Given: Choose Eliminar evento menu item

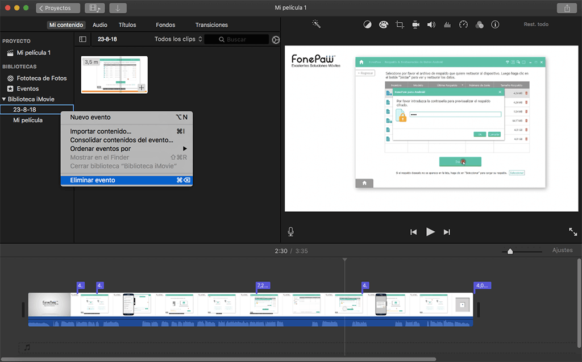Looking at the screenshot, I should tap(127, 180).
